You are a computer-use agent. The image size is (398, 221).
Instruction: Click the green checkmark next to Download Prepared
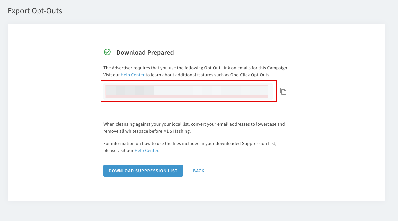point(107,52)
